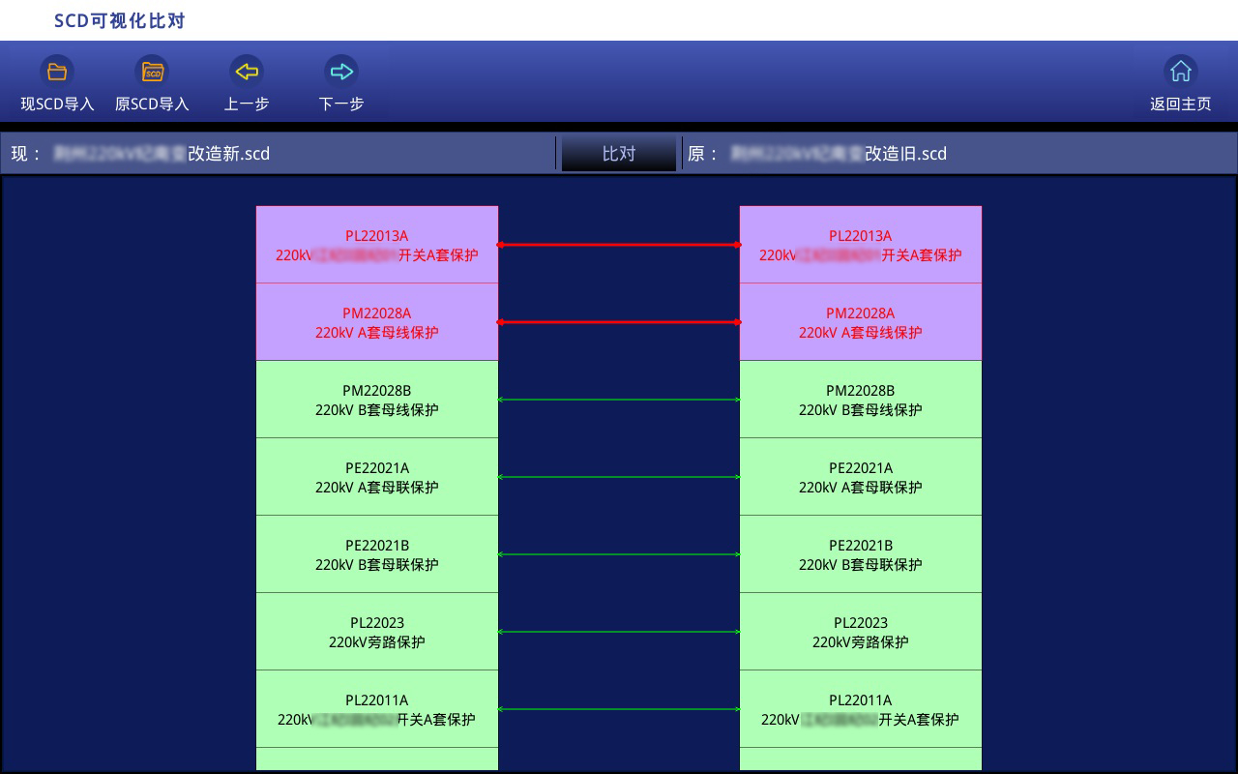Open the 原SCD导入 import icon
Image resolution: width=1238 pixels, height=774 pixels.
[x=152, y=72]
